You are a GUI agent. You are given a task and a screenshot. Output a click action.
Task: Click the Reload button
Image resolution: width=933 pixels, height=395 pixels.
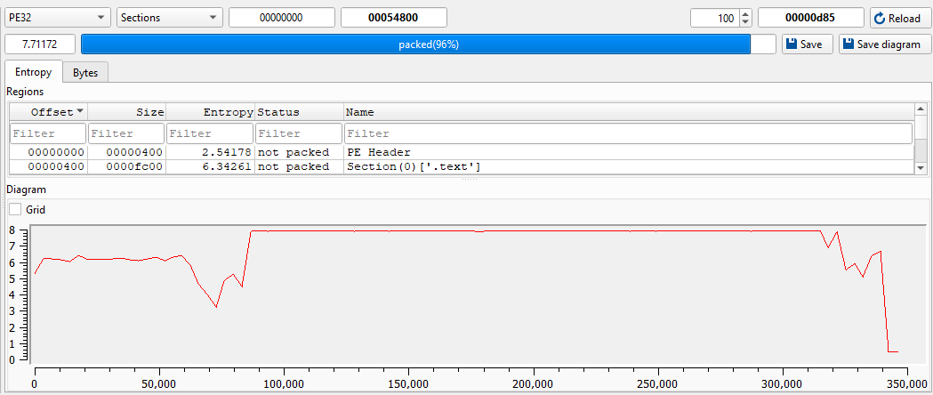coord(900,18)
